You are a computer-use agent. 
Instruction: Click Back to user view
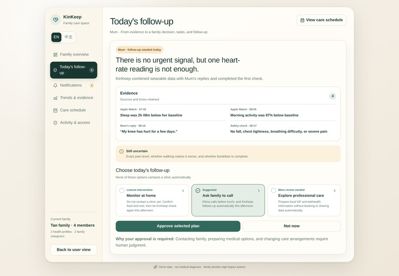click(x=74, y=250)
